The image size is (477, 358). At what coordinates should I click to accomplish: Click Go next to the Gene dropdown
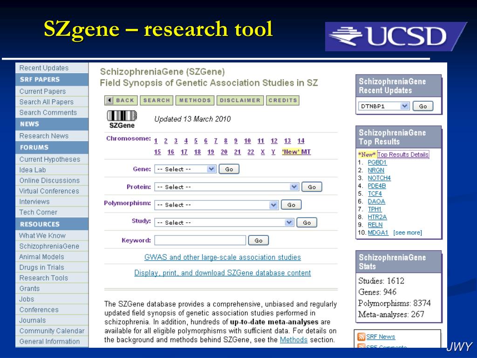pyautogui.click(x=229, y=169)
